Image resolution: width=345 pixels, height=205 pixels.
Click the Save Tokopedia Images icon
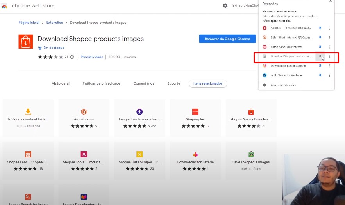[x=251, y=154]
